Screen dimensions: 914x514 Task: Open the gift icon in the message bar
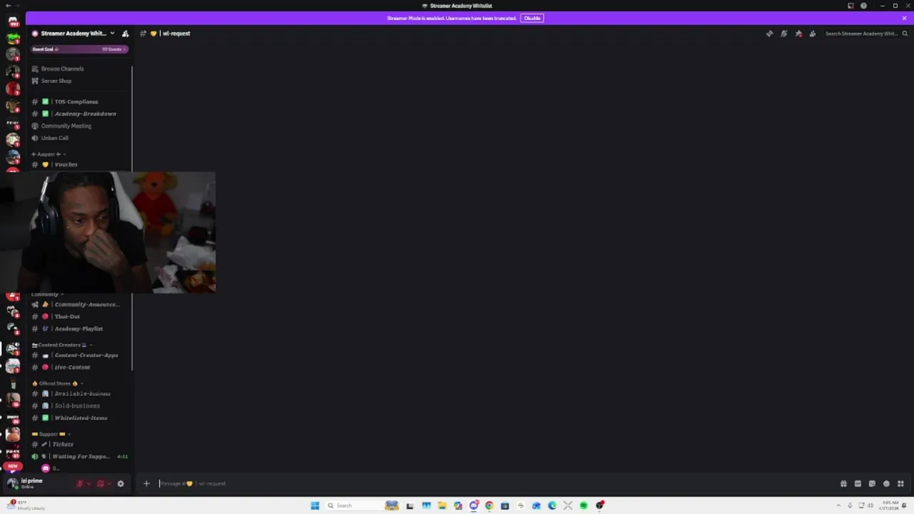pyautogui.click(x=843, y=484)
